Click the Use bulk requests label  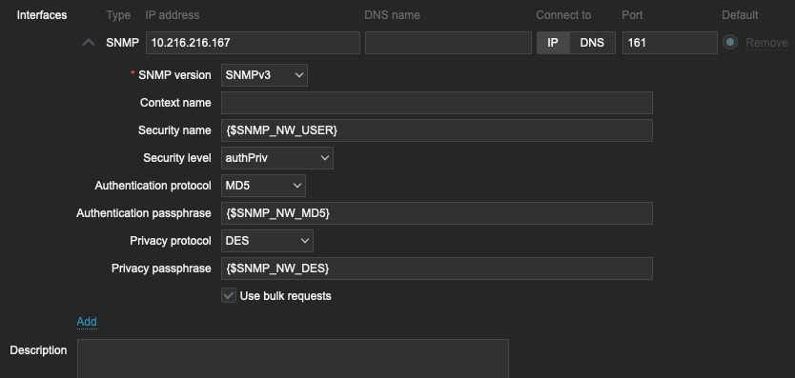point(285,296)
